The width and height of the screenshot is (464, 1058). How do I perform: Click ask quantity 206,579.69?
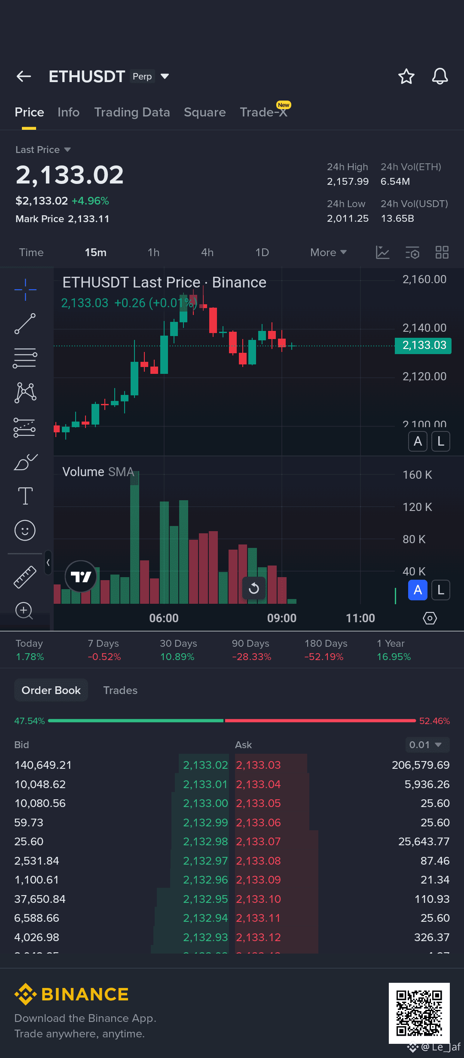421,765
